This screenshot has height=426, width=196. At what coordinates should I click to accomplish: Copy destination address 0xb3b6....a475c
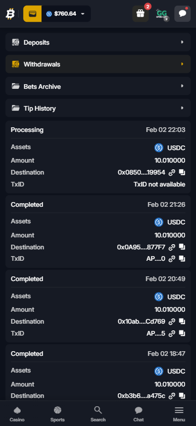coord(182,396)
